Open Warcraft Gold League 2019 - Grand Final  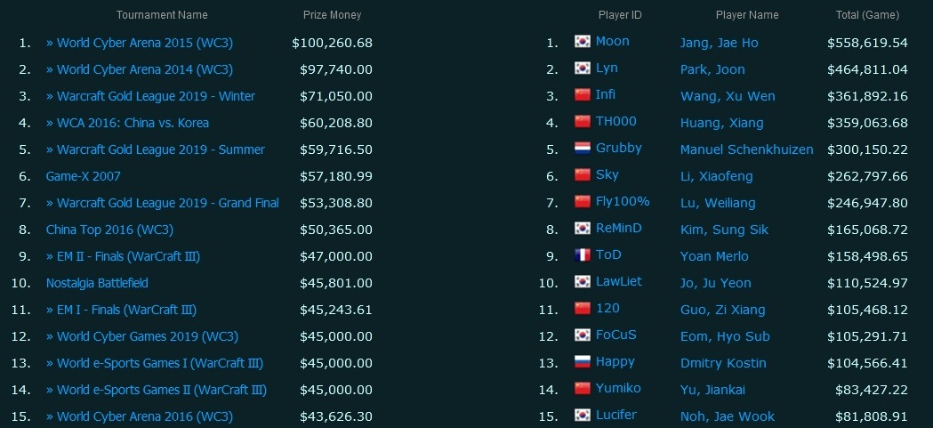163,203
